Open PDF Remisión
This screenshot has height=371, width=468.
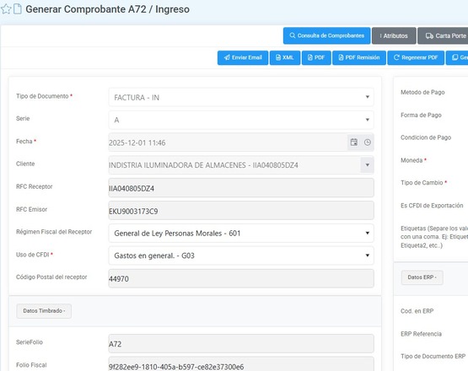[359, 57]
